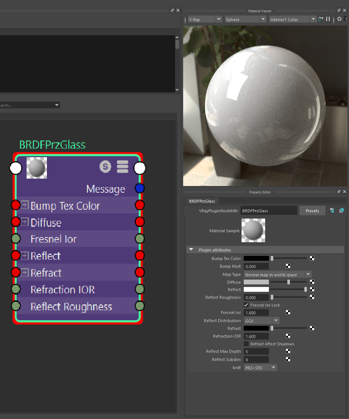
Task: Open the Reflect Distribution GGX dropdown
Action: pyautogui.click(x=261, y=320)
